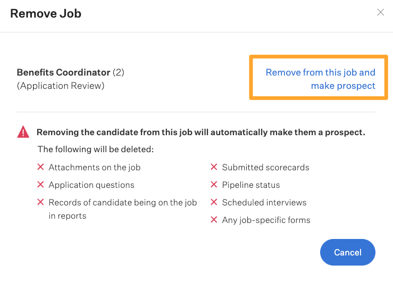
Task: Click the X beside Pipeline status
Action: coord(214,184)
